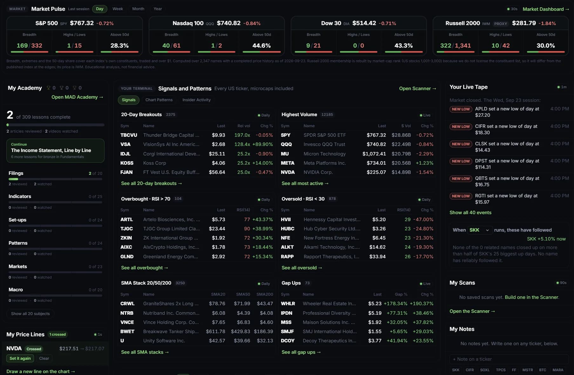The image size is (574, 375).
Task: Switch Market Pulse to Year
Action: [158, 9]
